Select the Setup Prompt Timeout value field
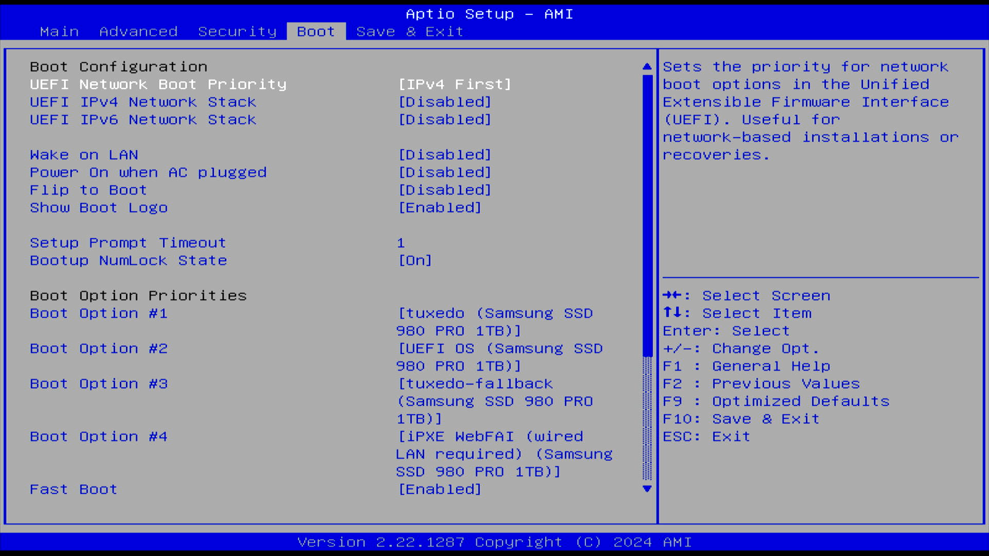This screenshot has width=989, height=556. point(401,243)
